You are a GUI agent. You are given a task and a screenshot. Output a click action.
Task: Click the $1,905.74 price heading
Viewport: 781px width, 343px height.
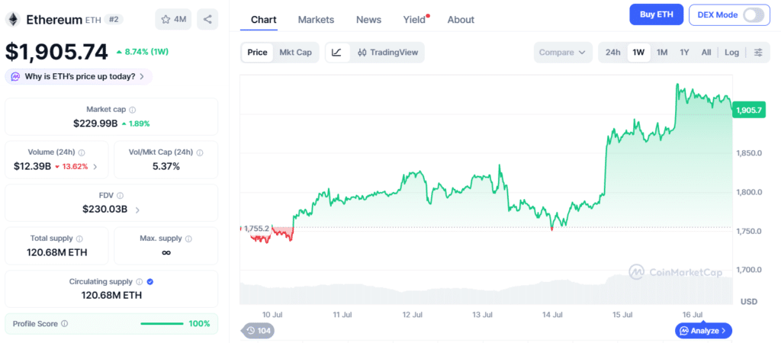coord(56,52)
